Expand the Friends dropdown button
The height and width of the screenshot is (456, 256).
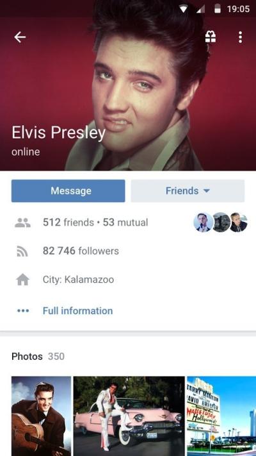188,190
